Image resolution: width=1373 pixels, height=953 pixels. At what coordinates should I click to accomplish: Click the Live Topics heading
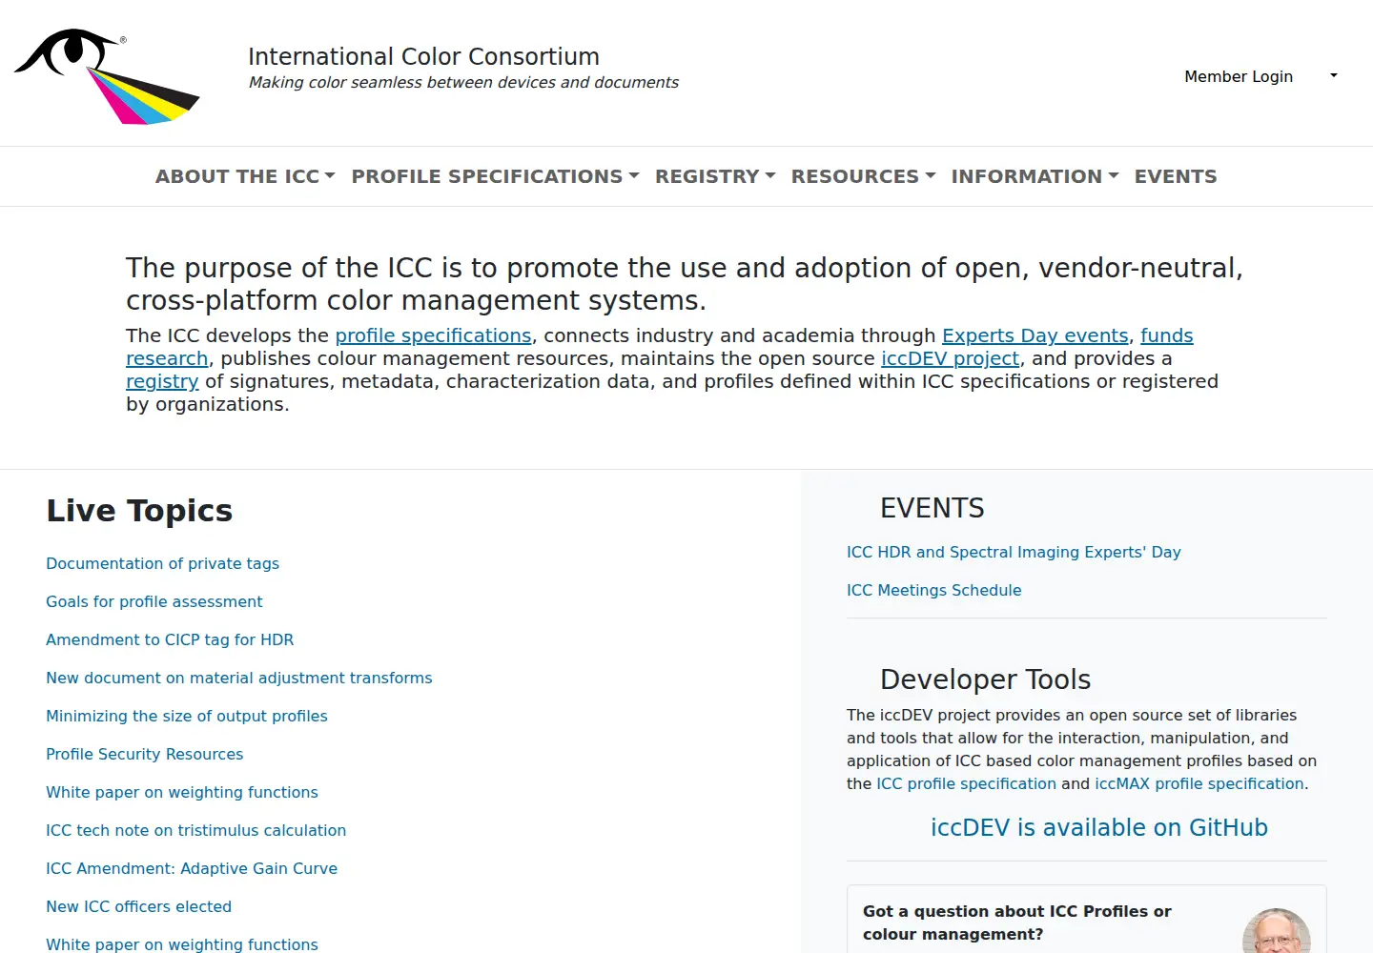[139, 511]
